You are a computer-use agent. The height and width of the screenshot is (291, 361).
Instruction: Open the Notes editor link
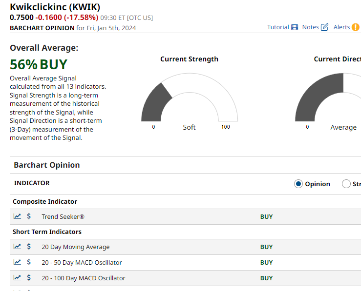[x=315, y=27]
